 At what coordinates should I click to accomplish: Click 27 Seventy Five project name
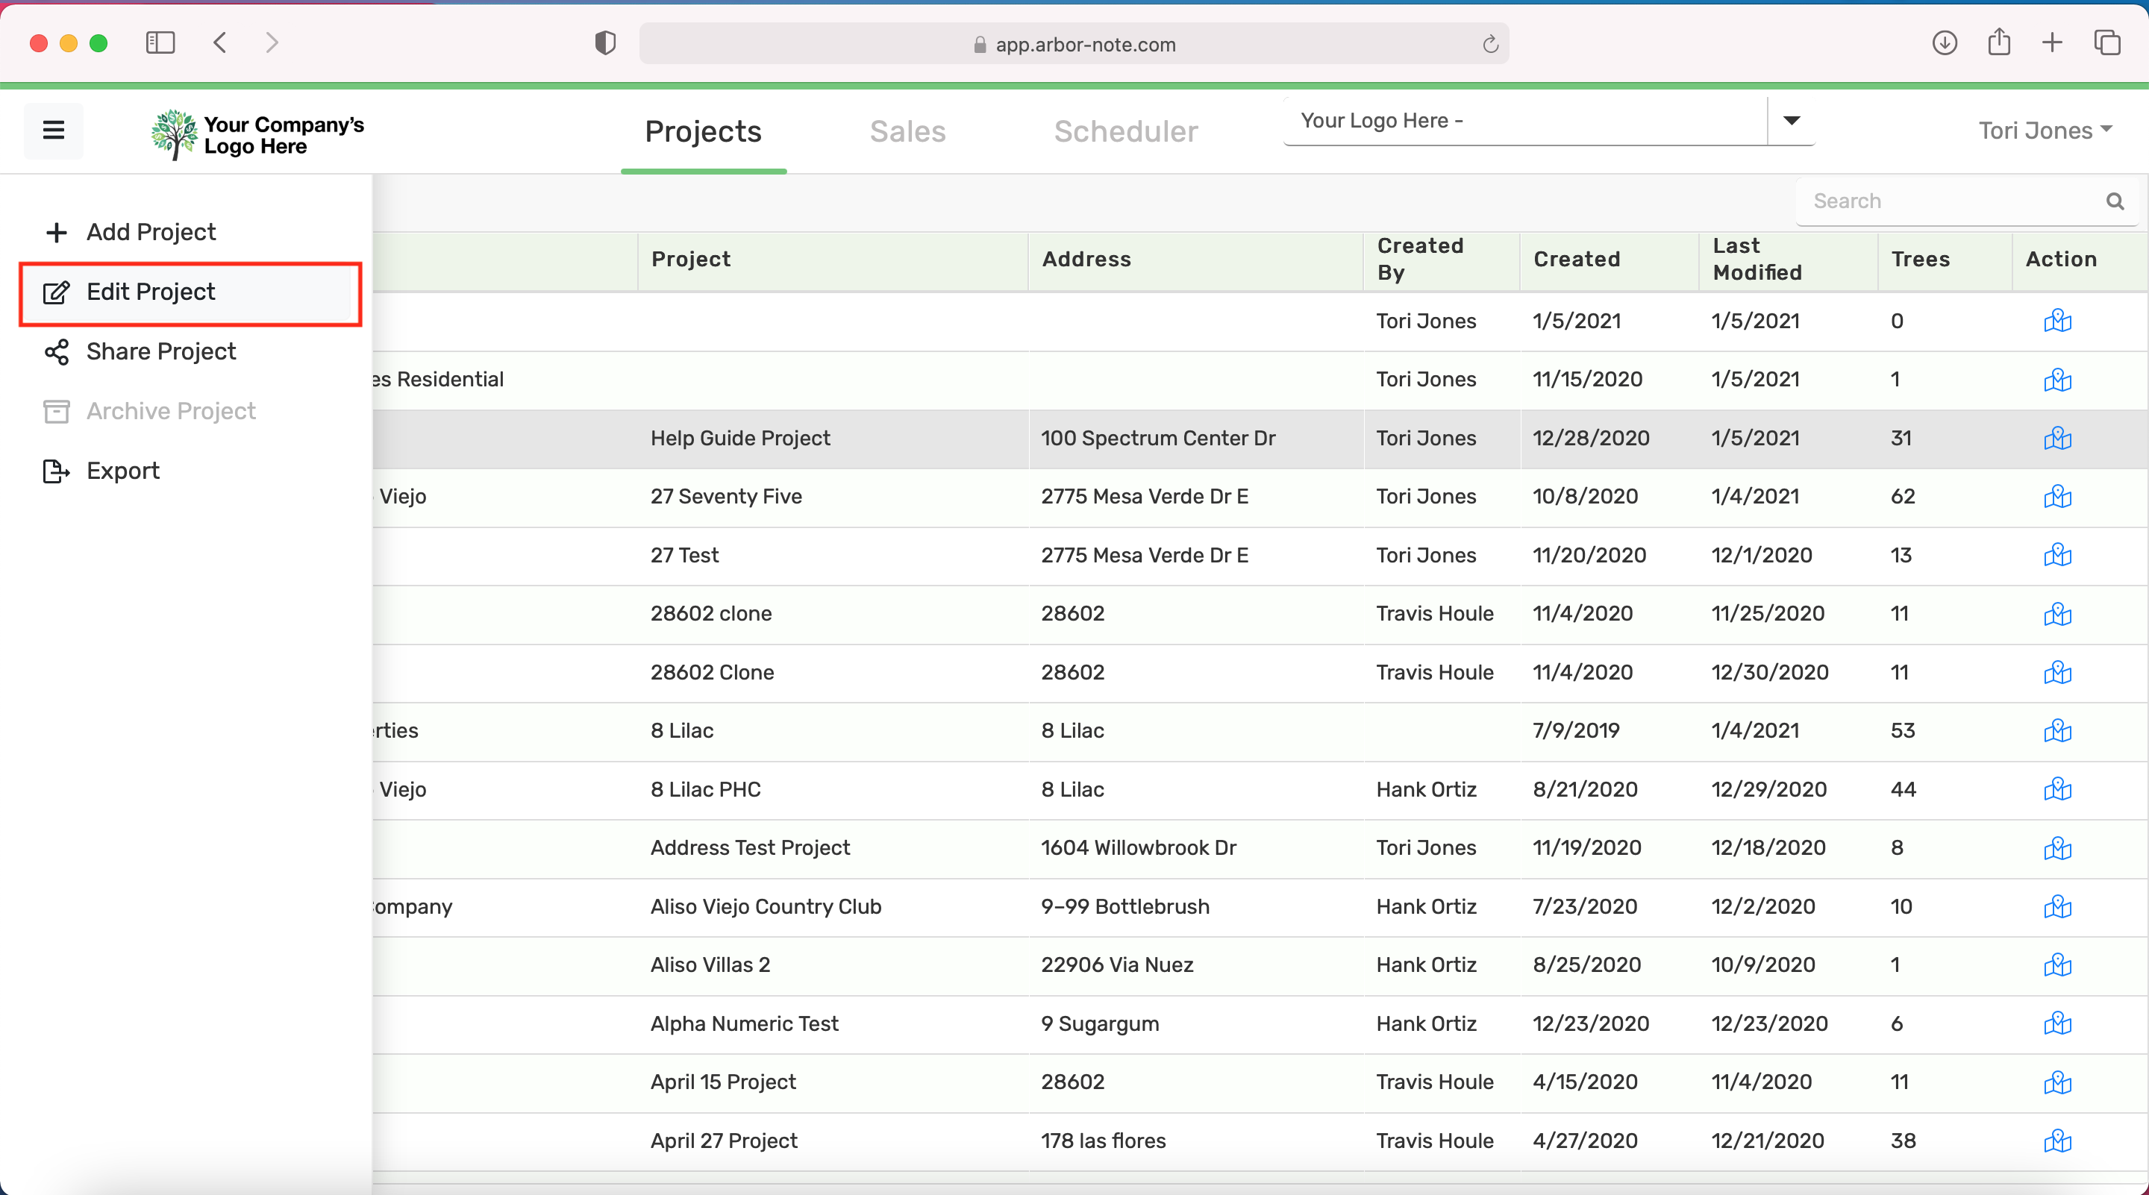[726, 496]
